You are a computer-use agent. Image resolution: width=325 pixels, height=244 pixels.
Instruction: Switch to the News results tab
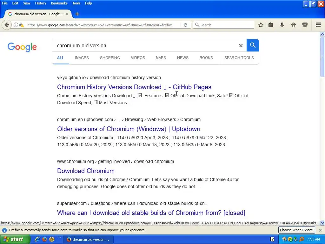[x=182, y=58]
